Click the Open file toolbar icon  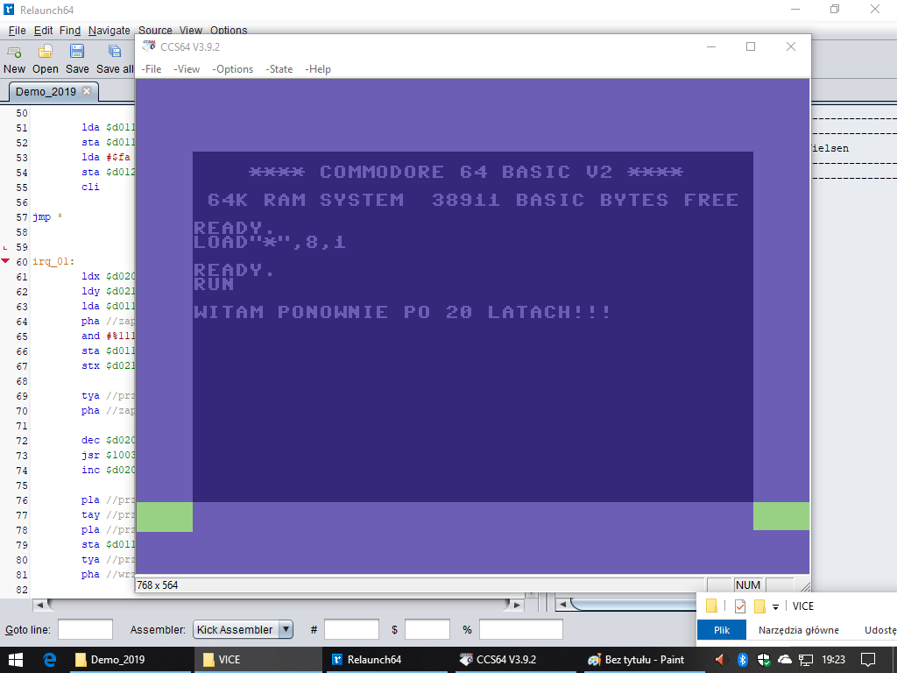46,52
